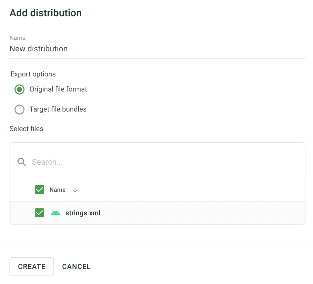The height and width of the screenshot is (284, 313).
Task: Click the Create button
Action: pos(32,266)
